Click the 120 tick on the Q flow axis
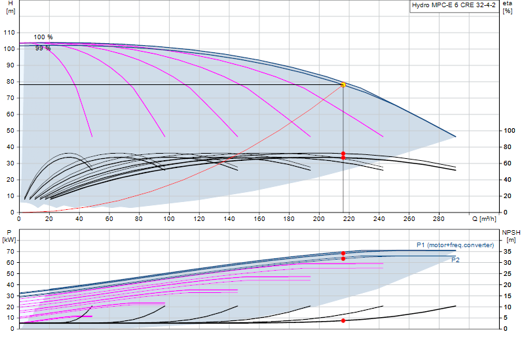Viewport: 524px width, 340px height. [199, 219]
